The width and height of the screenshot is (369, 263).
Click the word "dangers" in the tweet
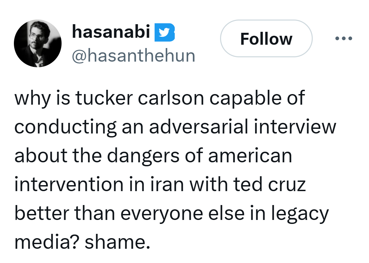tap(143, 156)
